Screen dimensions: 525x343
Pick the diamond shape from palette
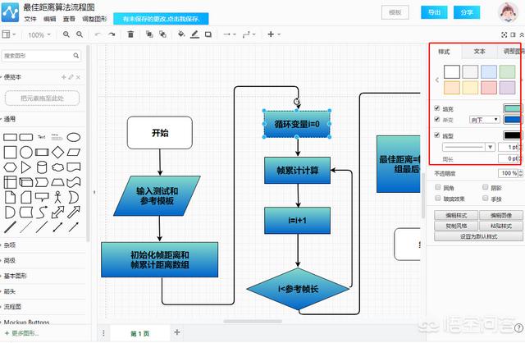tap(57, 152)
